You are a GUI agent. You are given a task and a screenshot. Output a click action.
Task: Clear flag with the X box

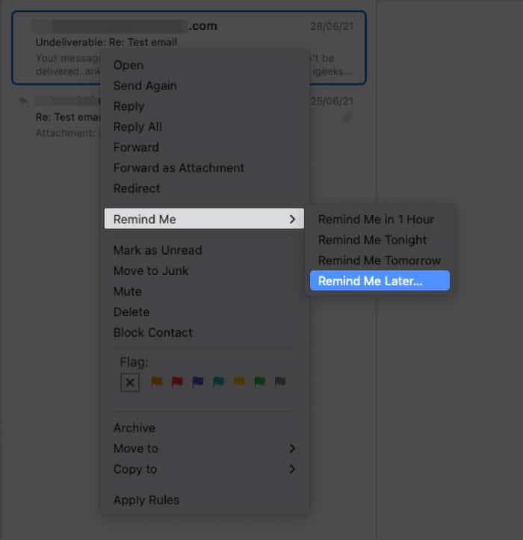coord(130,382)
